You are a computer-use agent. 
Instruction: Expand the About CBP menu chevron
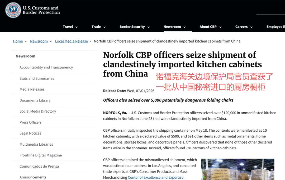pyautogui.click(x=220, y=27)
